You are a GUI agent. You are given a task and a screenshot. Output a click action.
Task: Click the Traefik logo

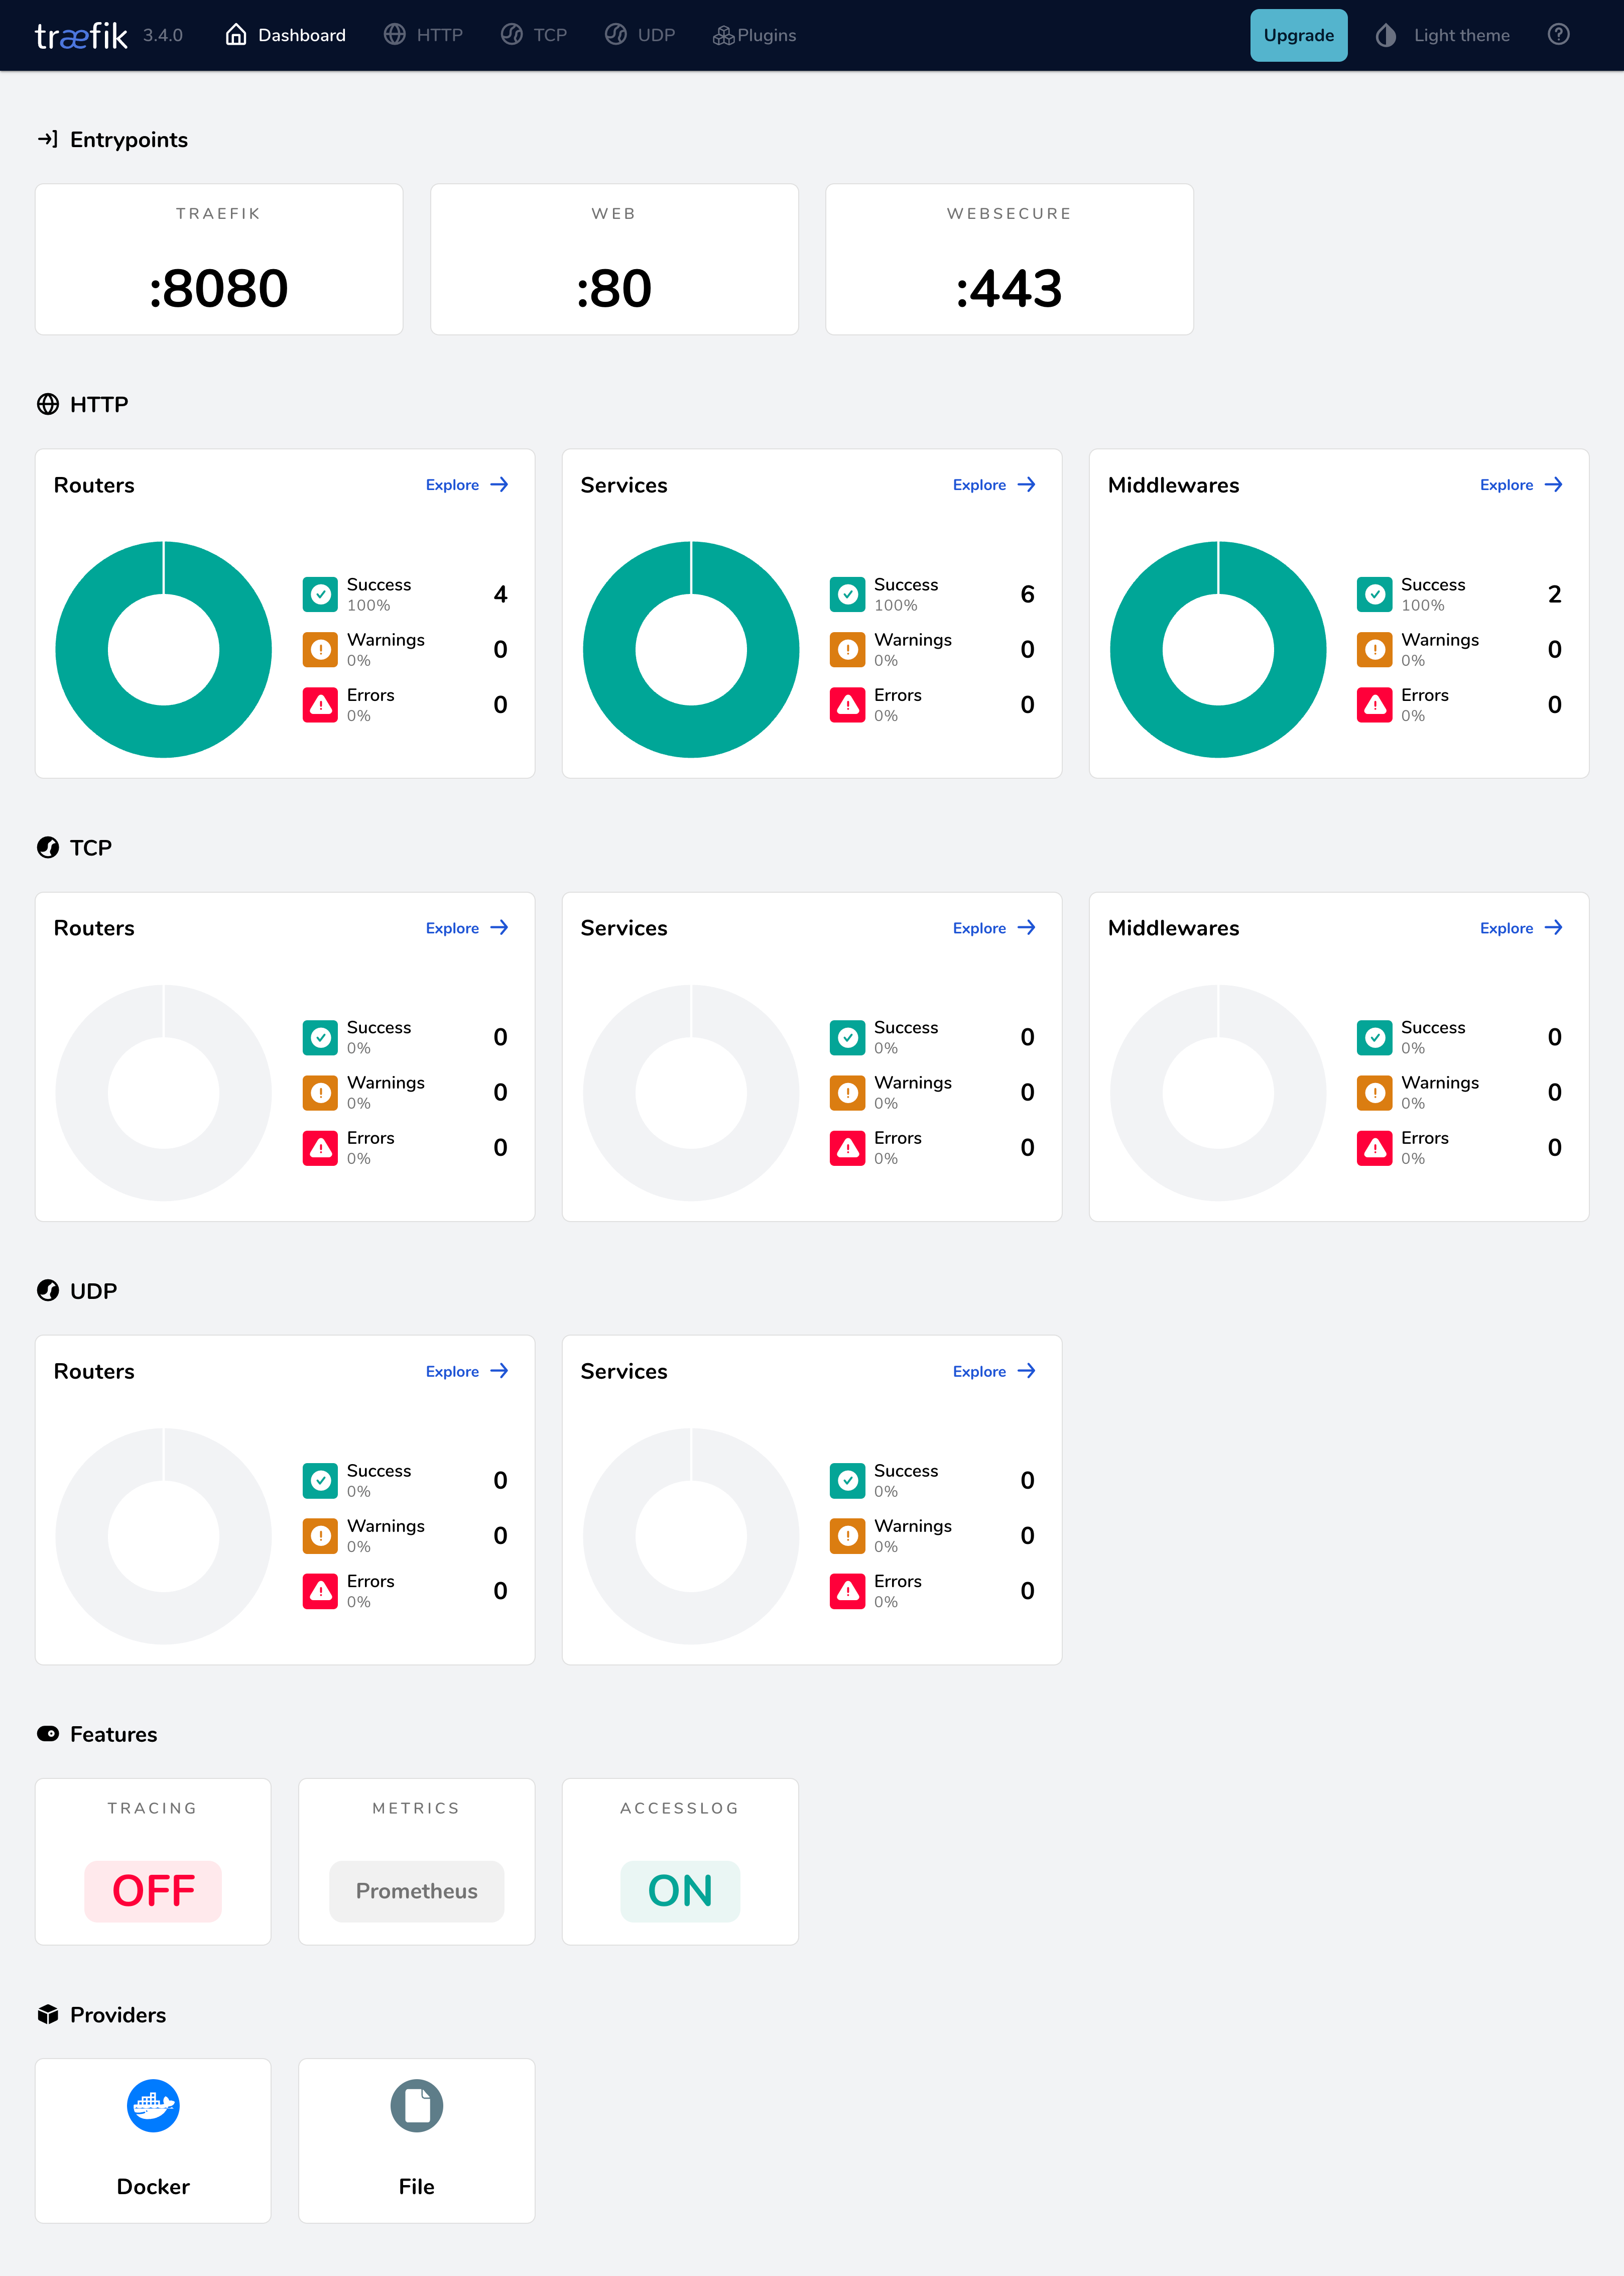click(x=82, y=35)
